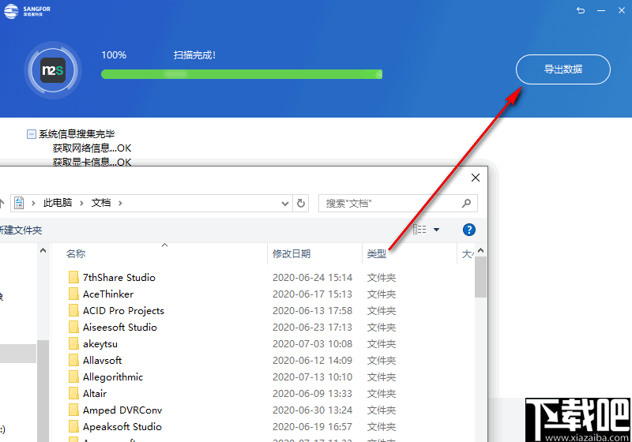Click the folder icon next to akeytsu
The width and height of the screenshot is (632, 442).
(x=73, y=343)
